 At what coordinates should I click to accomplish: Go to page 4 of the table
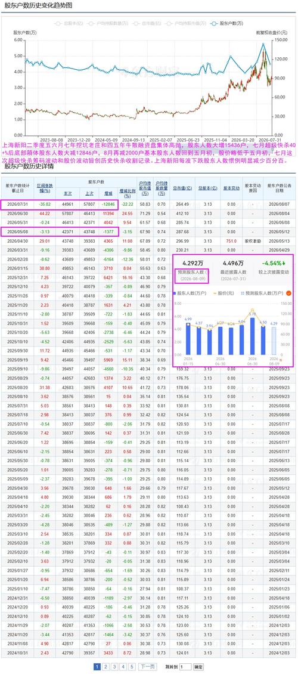click(123, 667)
